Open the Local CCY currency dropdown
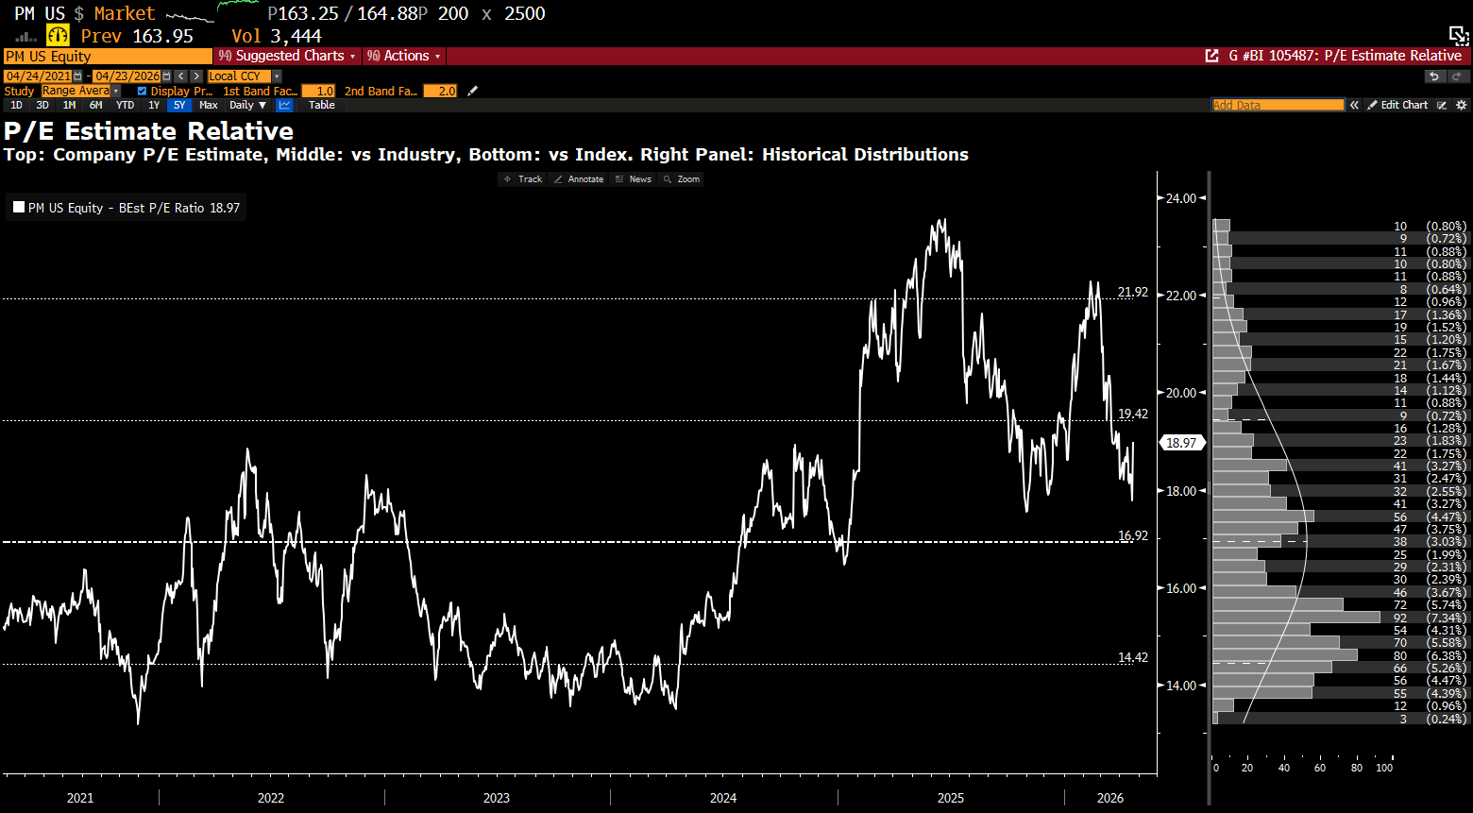 (x=239, y=76)
